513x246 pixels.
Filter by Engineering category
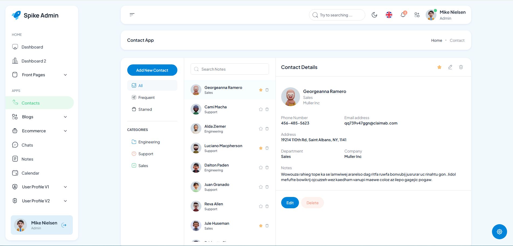pos(152,142)
